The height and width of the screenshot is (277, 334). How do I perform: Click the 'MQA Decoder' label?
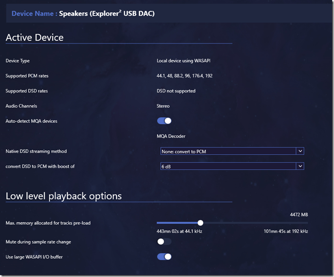[171, 136]
